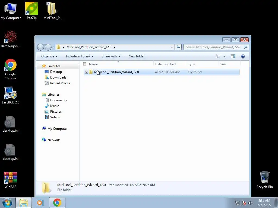Open Windows Explorer from taskbar
This screenshot has width=278, height=208.
point(24,203)
